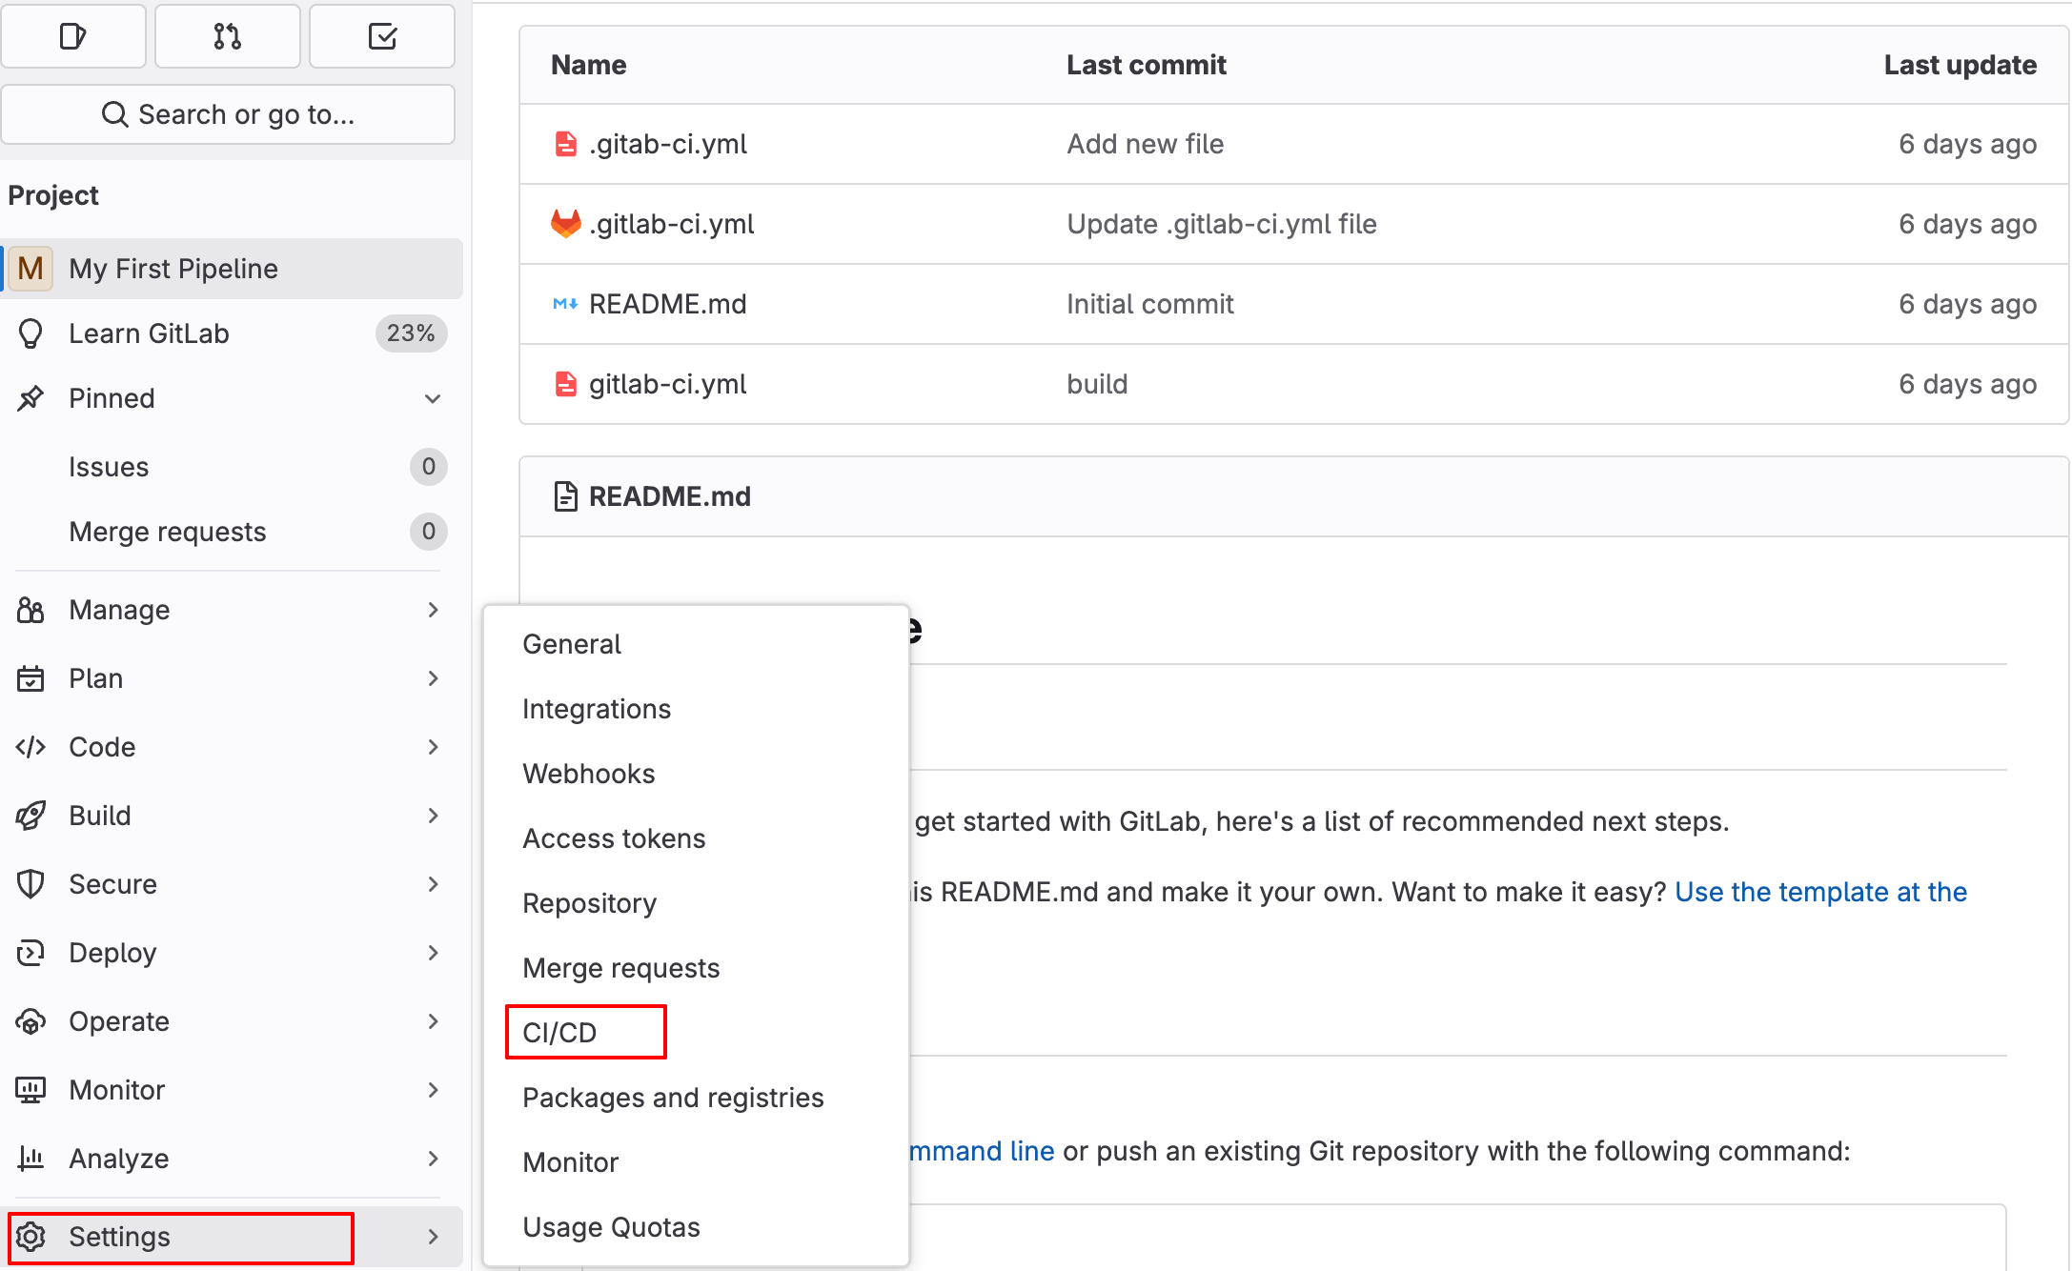Select the Analyze chart icon
This screenshot has height=1271, width=2072.
point(31,1158)
